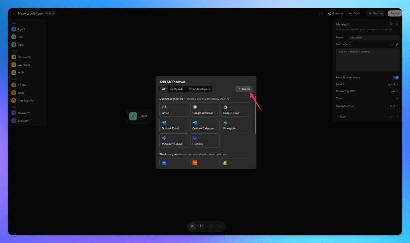
Task: Expand the More section in agent panel
Action: 342,116
